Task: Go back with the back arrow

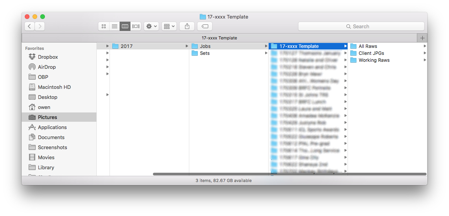Action: [30, 26]
